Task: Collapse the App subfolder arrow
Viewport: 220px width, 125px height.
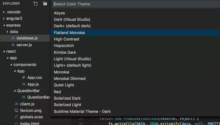Action: [15, 71]
